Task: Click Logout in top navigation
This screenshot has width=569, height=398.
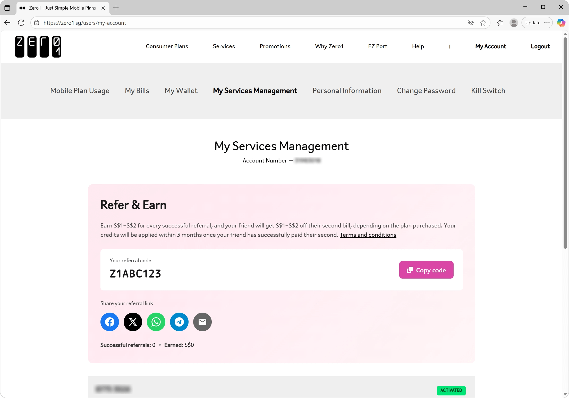Action: point(540,46)
